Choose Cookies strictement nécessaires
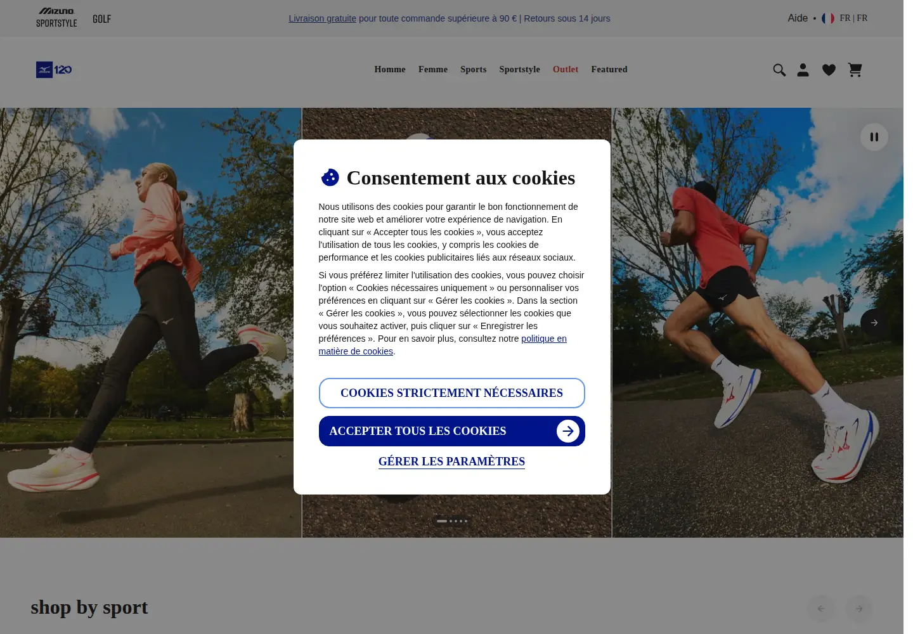Image resolution: width=913 pixels, height=634 pixels. [x=451, y=393]
